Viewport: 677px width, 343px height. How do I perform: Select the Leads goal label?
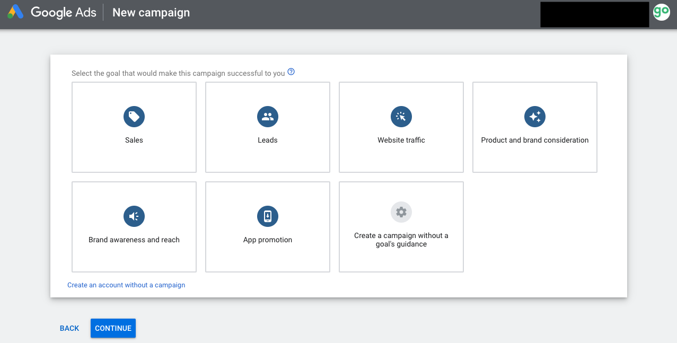[268, 140]
